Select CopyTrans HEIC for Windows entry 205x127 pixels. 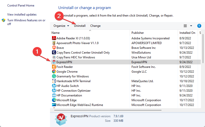point(76,57)
